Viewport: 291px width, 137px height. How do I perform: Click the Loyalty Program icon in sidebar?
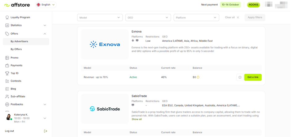pyautogui.click(x=7, y=18)
